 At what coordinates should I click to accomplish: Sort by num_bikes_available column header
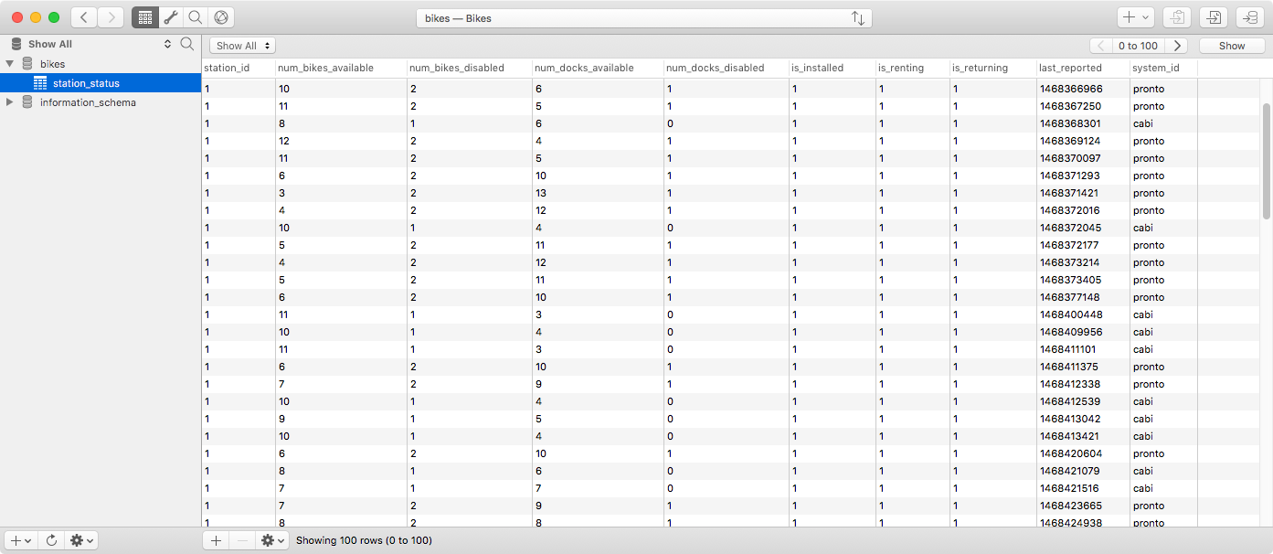(x=341, y=68)
